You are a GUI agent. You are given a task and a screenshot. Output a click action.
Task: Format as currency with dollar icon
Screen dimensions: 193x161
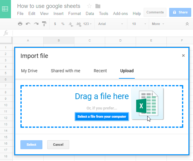click(55, 24)
